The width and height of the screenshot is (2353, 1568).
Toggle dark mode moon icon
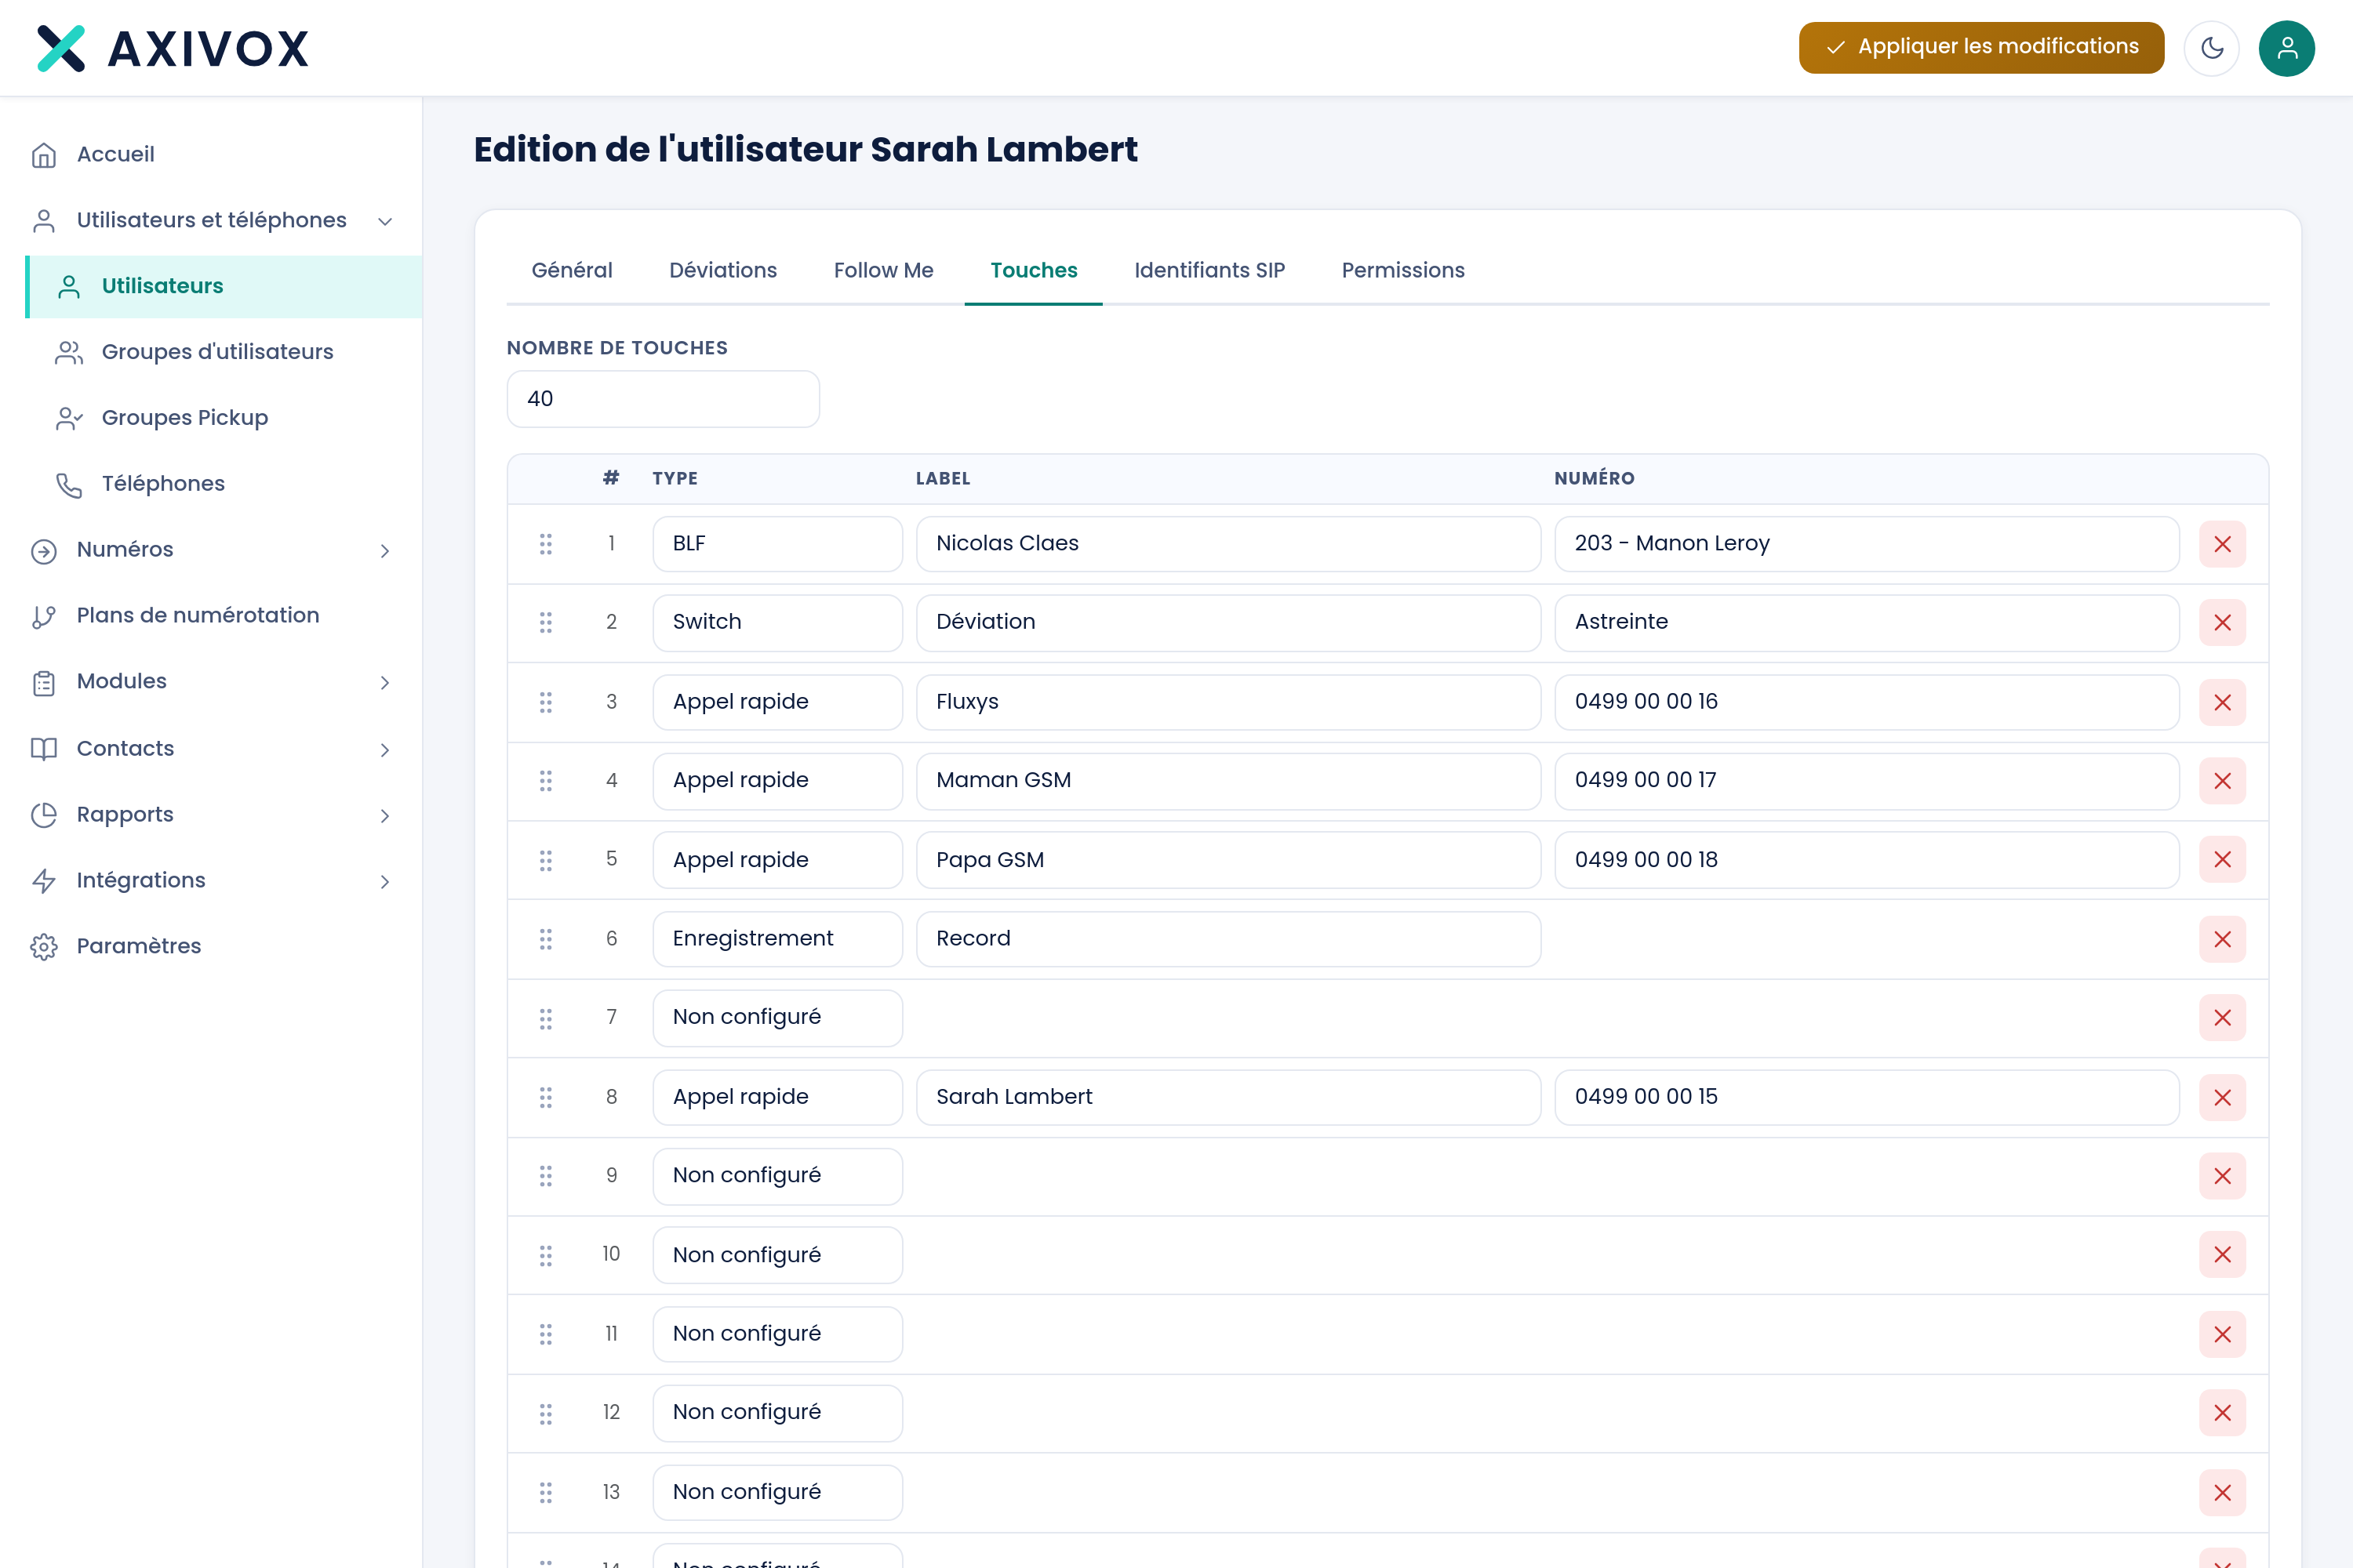pos(2211,48)
